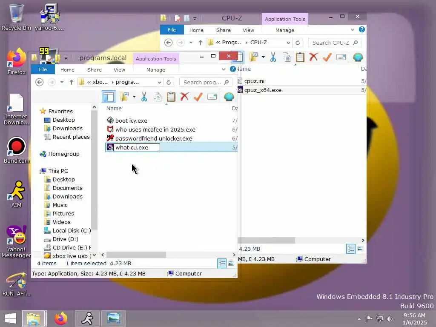Click the preview pane icon in programs.local toolbar

point(109,97)
